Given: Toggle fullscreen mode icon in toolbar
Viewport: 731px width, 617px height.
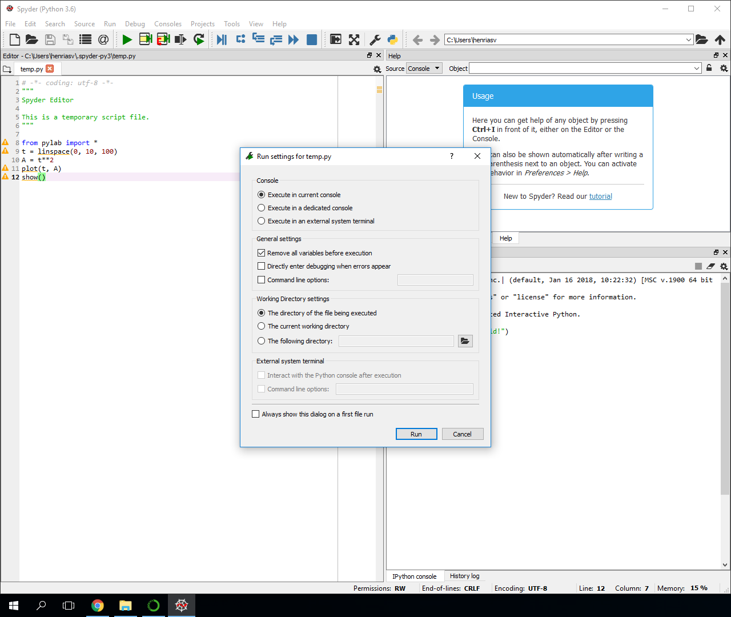Looking at the screenshot, I should click(x=354, y=39).
